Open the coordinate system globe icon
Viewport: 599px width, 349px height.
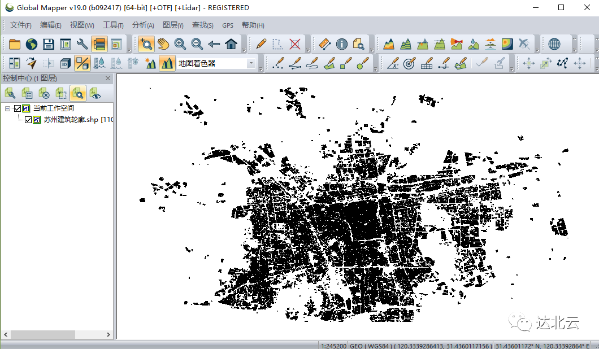[x=554, y=44]
